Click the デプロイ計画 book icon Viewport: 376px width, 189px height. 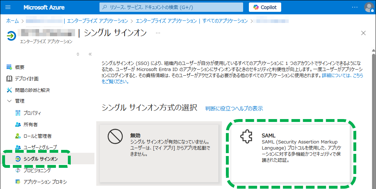coord(9,79)
